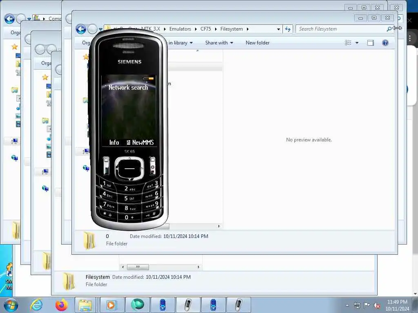
Task: Open the network status tray icon
Action: coord(357,305)
